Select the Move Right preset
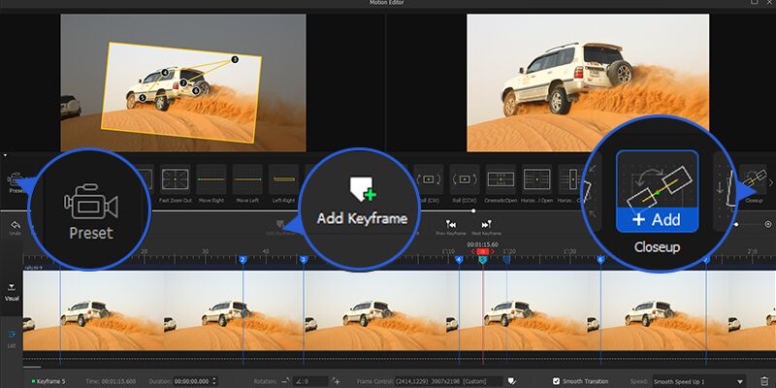Image resolution: width=776 pixels, height=388 pixels. coord(211,179)
